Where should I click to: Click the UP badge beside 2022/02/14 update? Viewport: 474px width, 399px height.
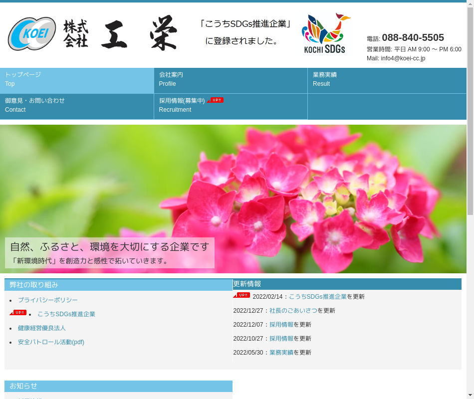click(x=241, y=295)
